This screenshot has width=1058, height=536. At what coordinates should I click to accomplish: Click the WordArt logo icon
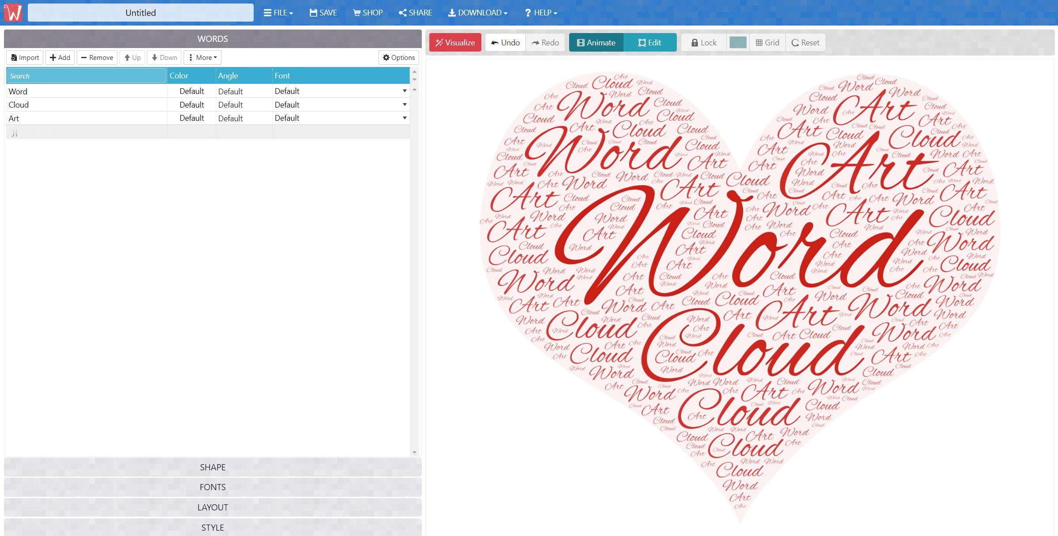click(x=13, y=13)
